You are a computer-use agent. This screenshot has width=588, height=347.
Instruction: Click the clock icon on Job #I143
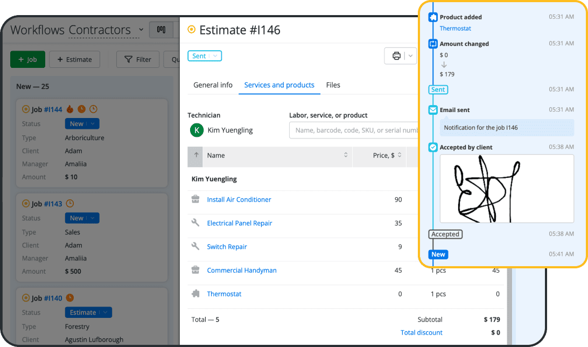coord(70,204)
